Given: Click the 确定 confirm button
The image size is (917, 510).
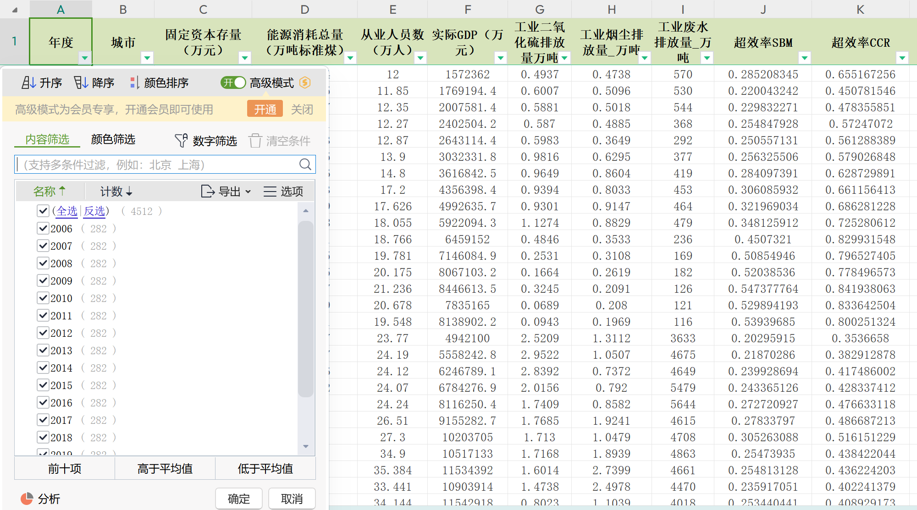Looking at the screenshot, I should point(239,499).
